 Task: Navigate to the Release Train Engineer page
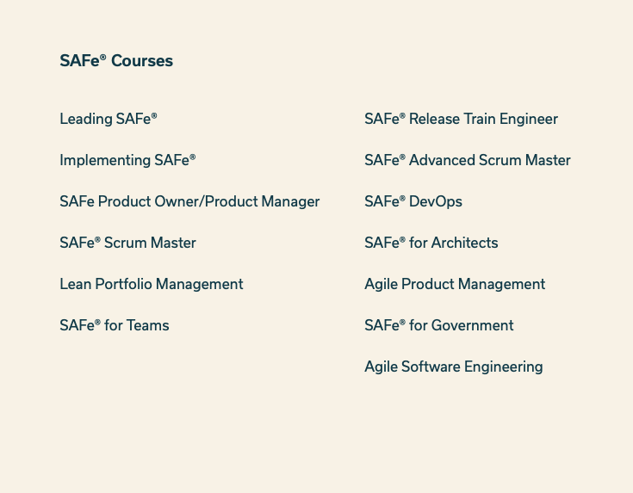pyautogui.click(x=461, y=119)
